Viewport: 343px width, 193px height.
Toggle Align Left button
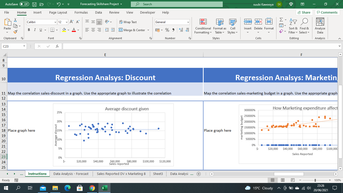click(87, 30)
